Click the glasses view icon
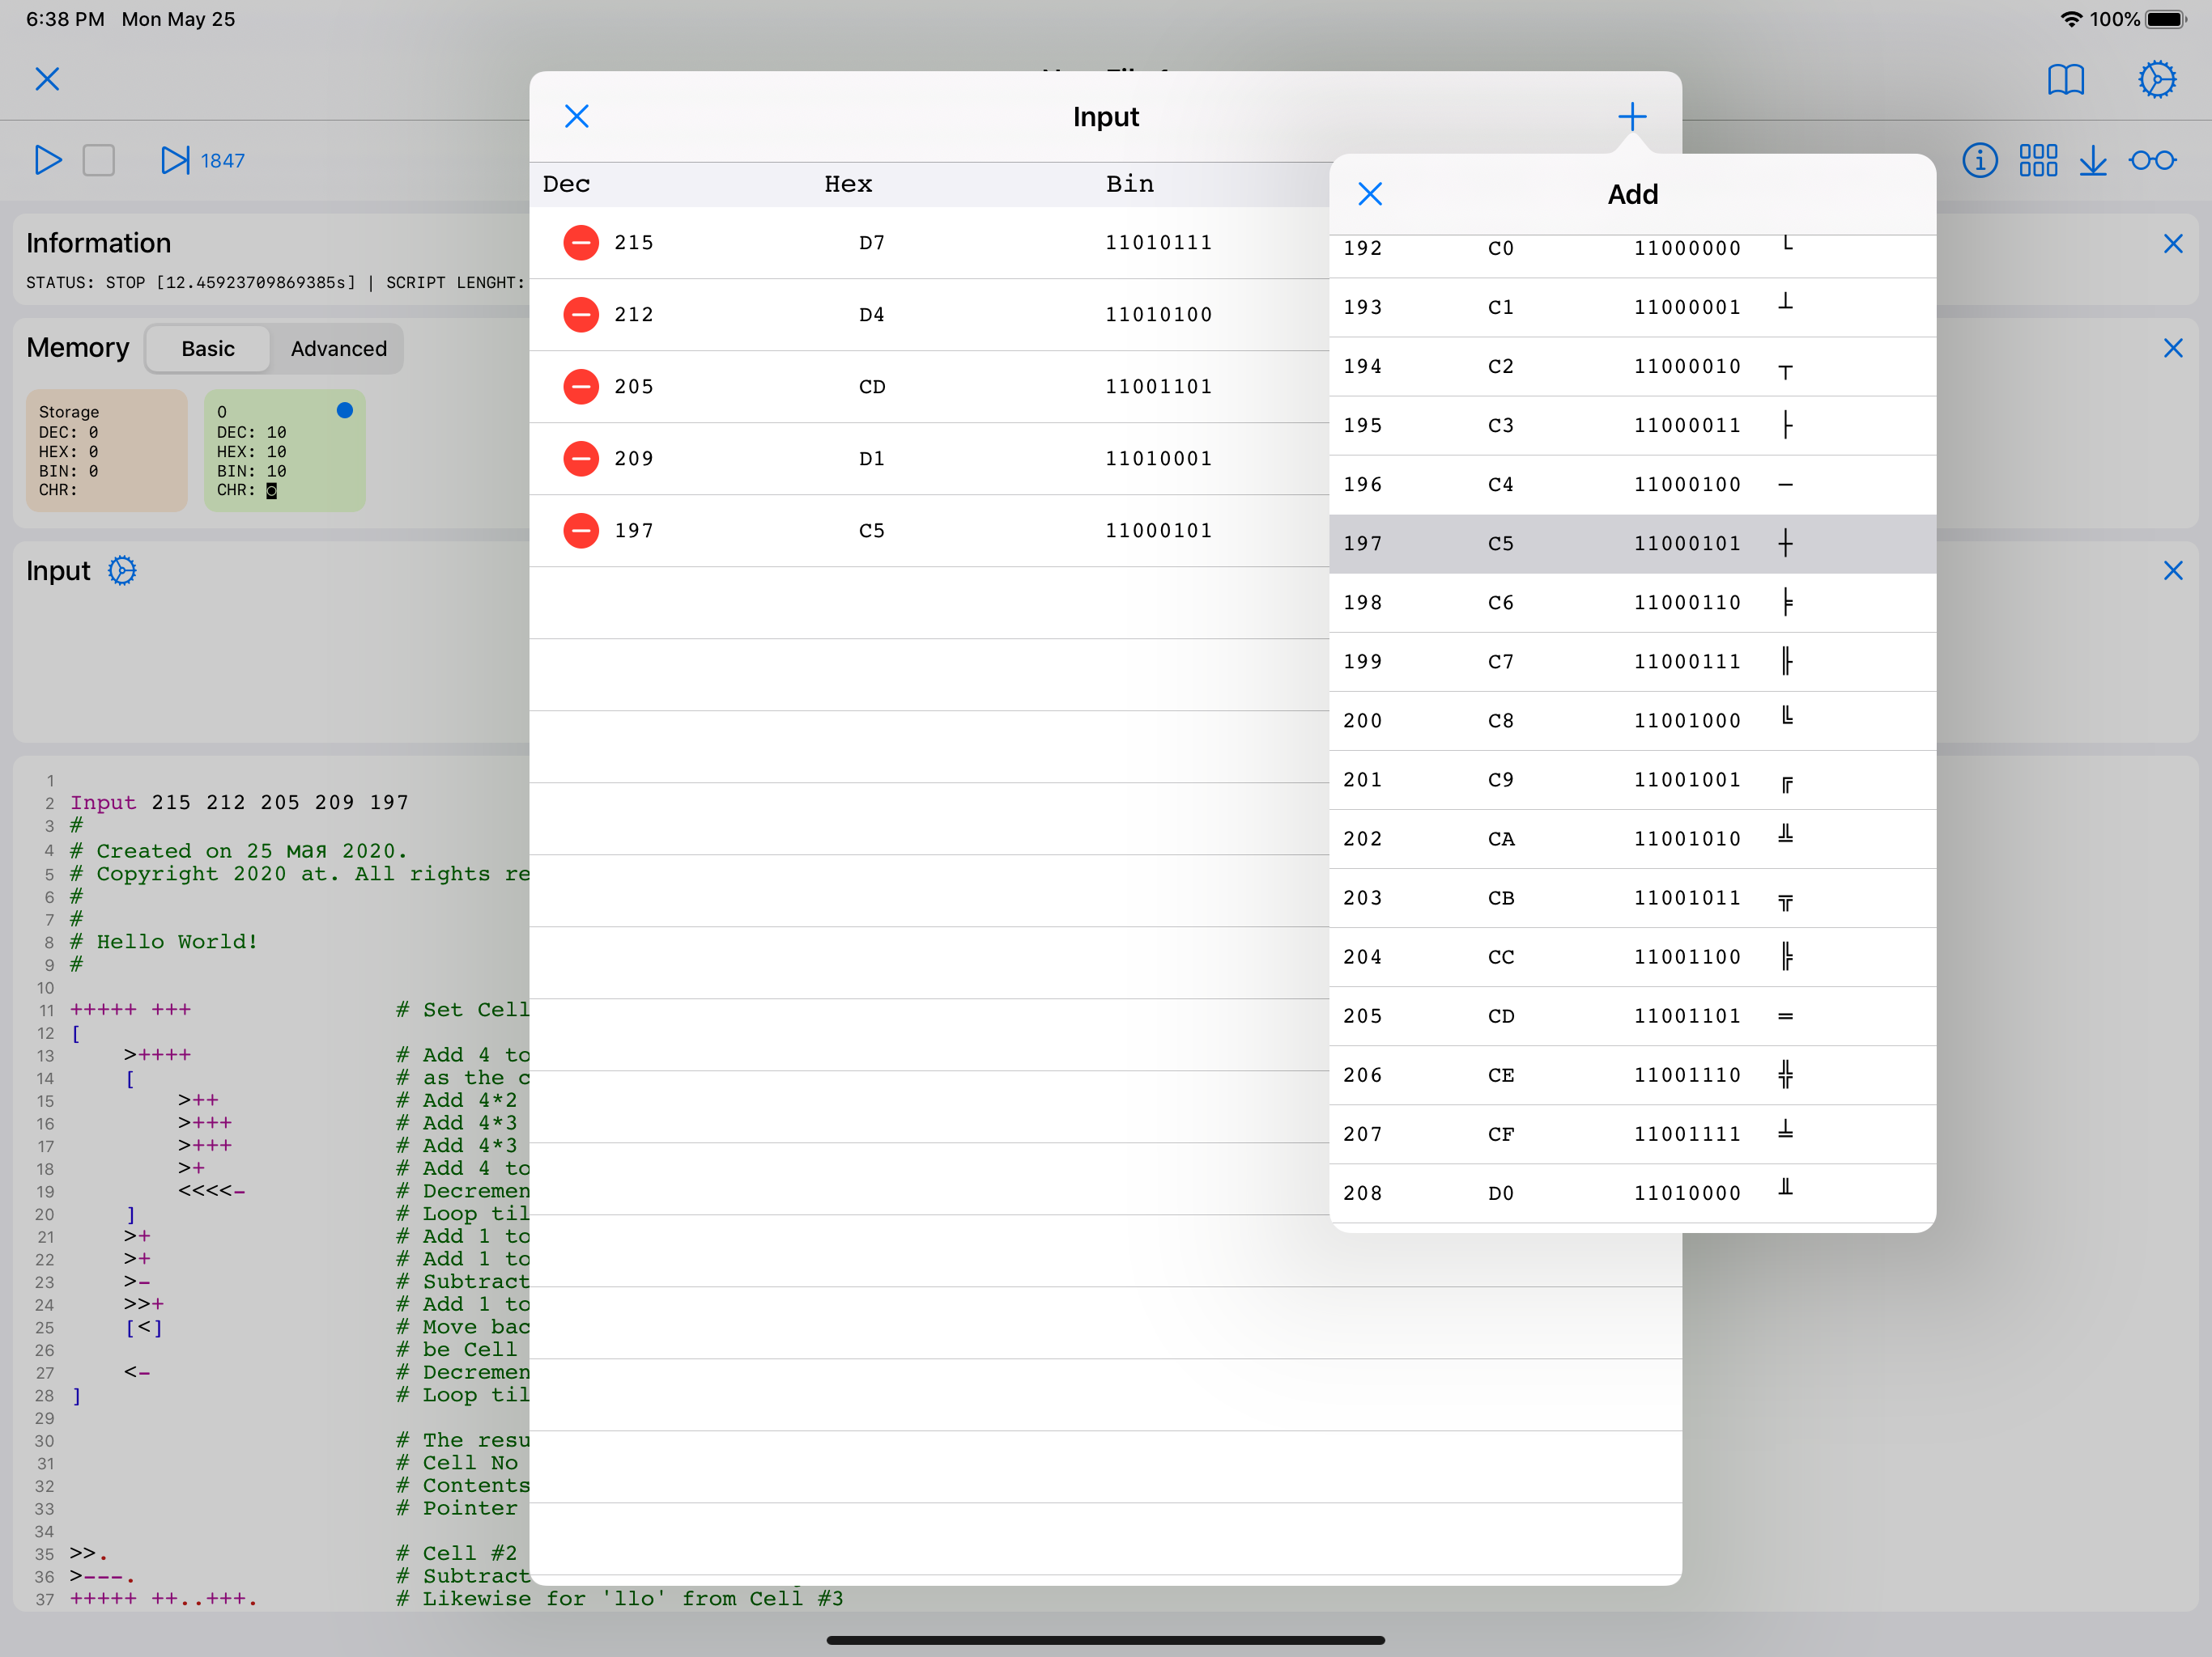Screen dimensions: 2212x1657 click(2152, 160)
